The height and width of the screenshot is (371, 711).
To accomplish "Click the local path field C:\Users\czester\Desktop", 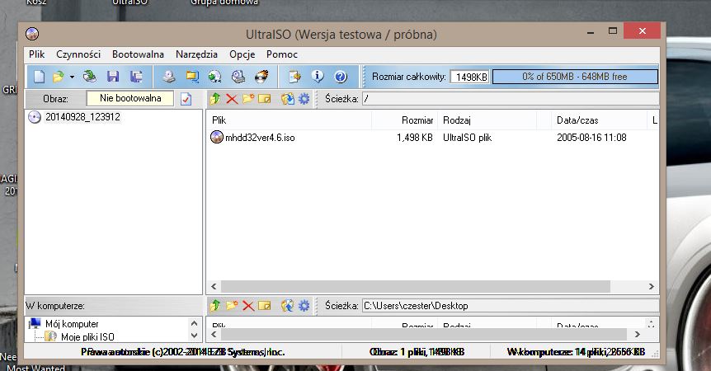I will 511,306.
